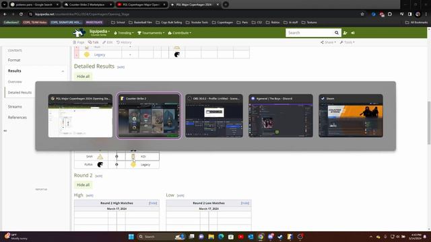Click the Legacy team link in standings
Screen dimensions: 431x242
(x=100, y=54)
